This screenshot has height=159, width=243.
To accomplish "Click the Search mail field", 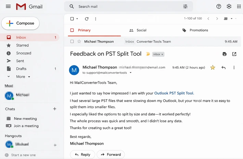I will pos(129,6).
